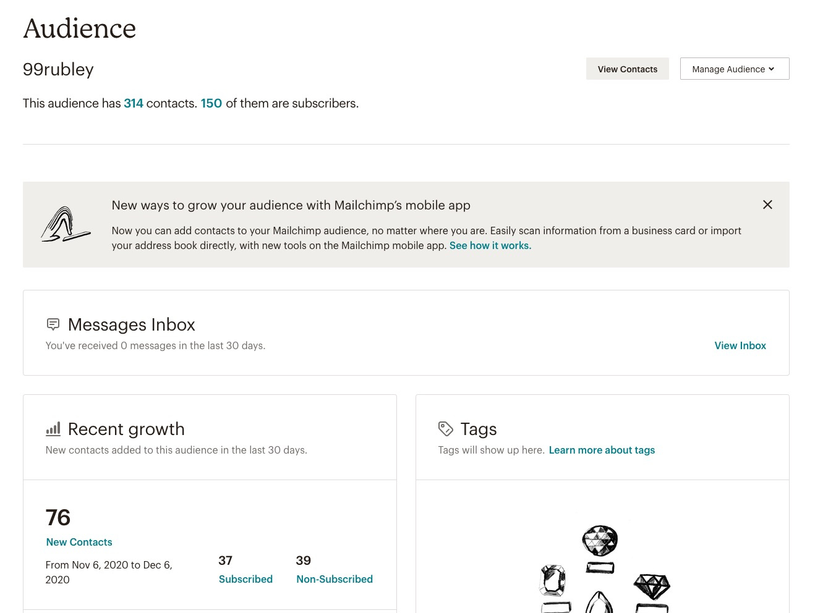The image size is (836, 613).
Task: View the Subscribed contacts link
Action: [x=245, y=579]
